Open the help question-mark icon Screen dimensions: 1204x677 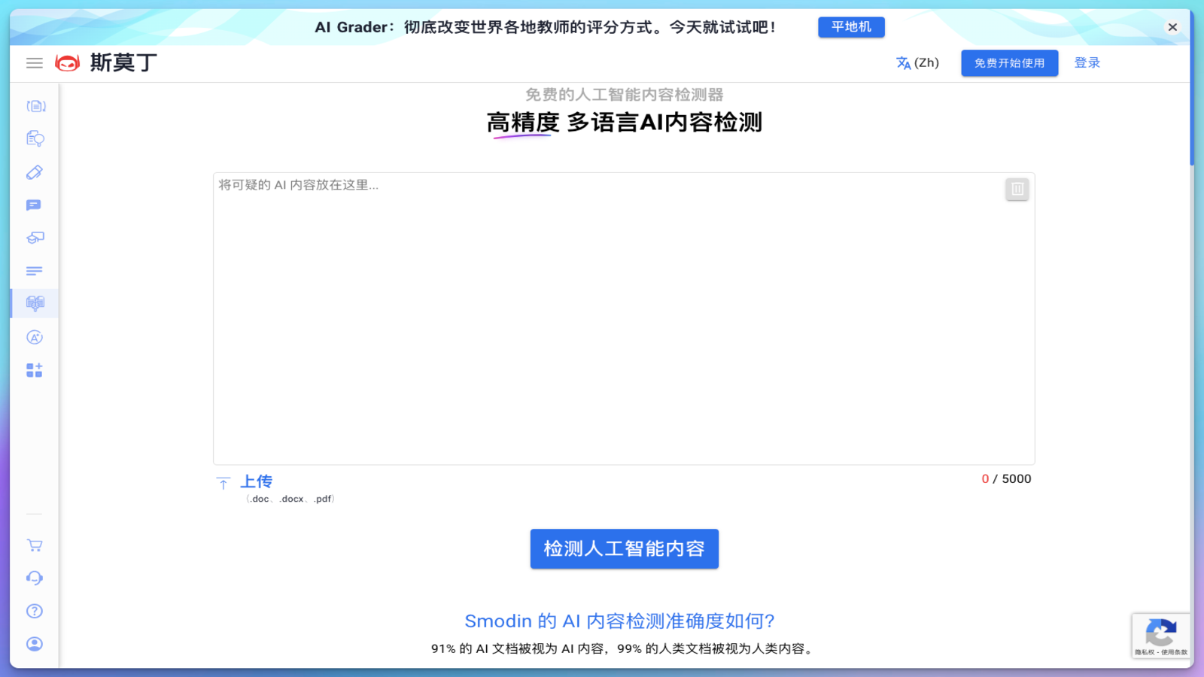tap(34, 610)
